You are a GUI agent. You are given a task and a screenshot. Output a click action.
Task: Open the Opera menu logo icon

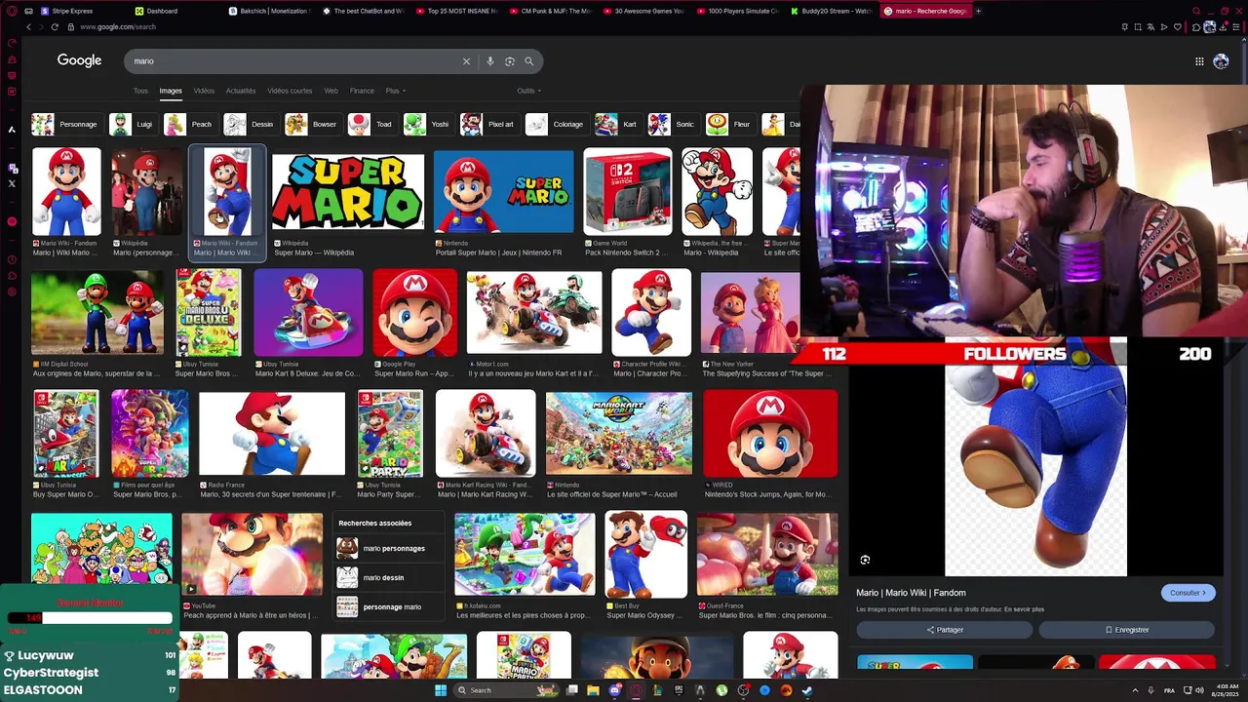pos(10,11)
